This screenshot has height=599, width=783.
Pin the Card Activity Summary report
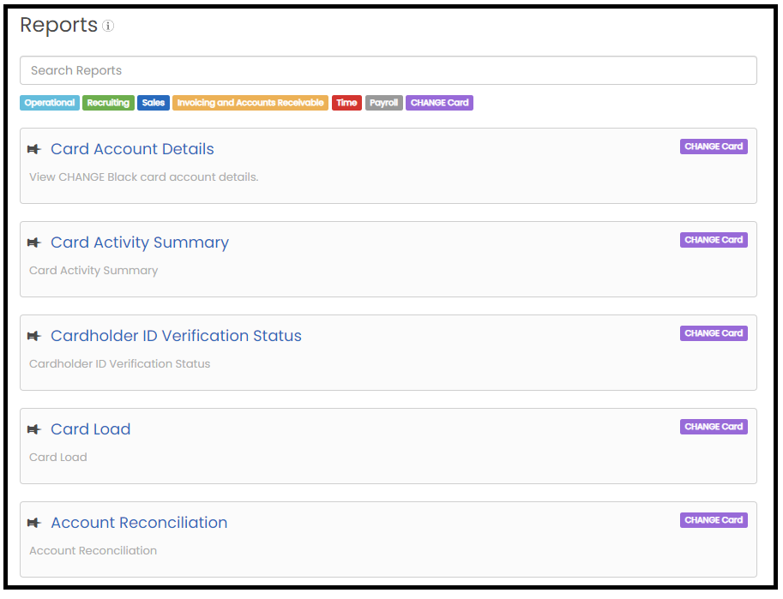34,243
